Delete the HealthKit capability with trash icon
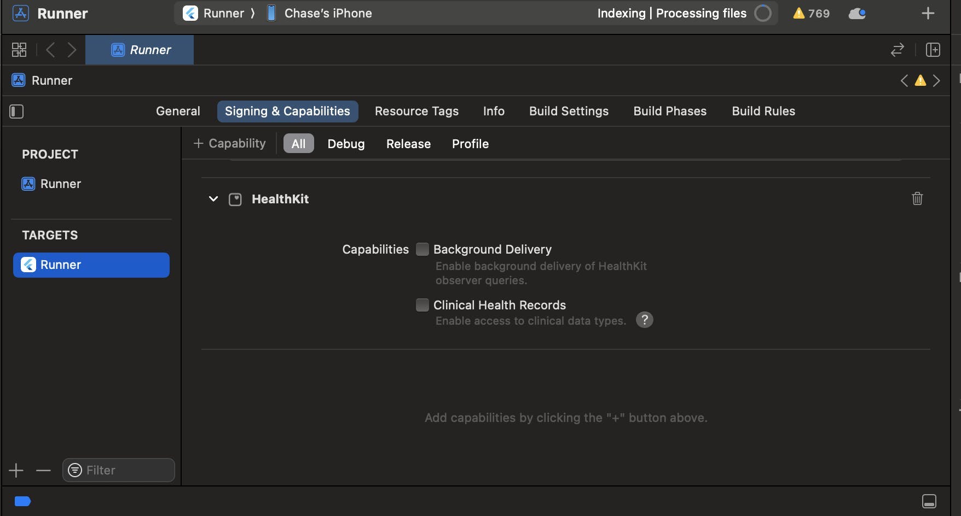 point(917,198)
